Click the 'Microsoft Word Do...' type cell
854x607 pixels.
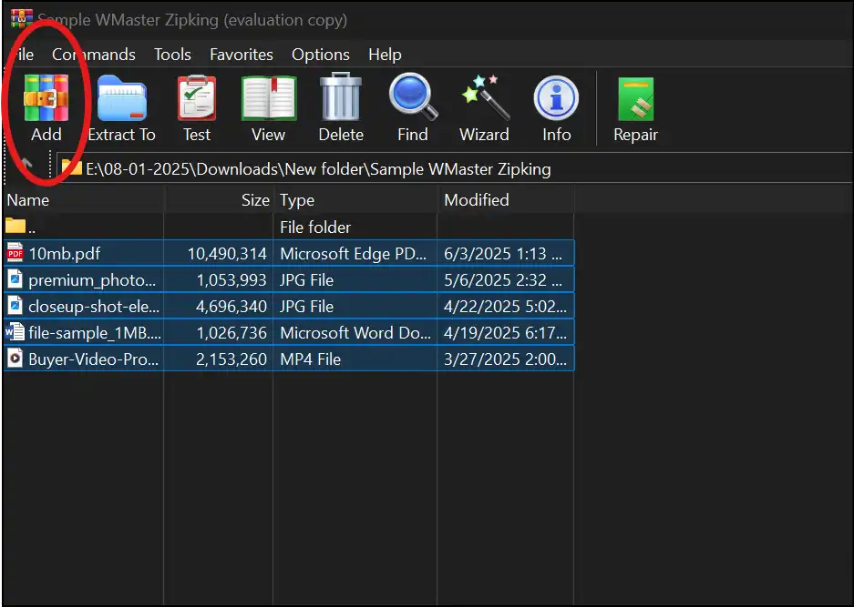tap(355, 333)
